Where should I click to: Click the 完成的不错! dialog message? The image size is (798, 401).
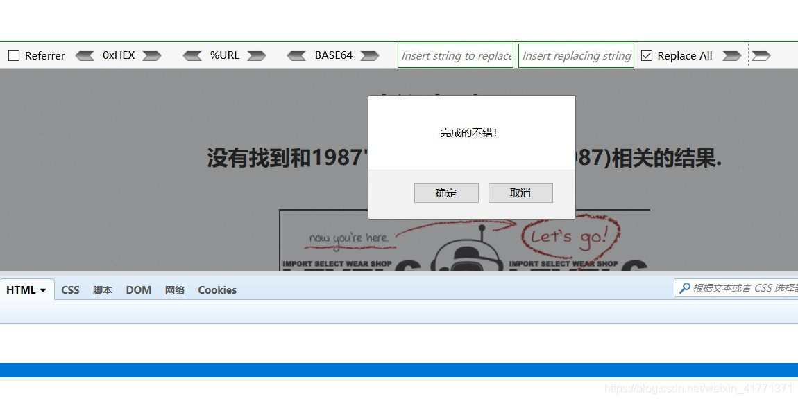point(468,133)
